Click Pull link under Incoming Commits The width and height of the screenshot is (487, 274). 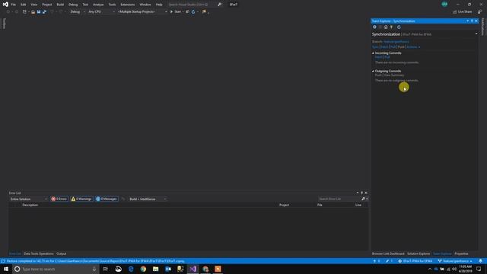pyautogui.click(x=387, y=57)
